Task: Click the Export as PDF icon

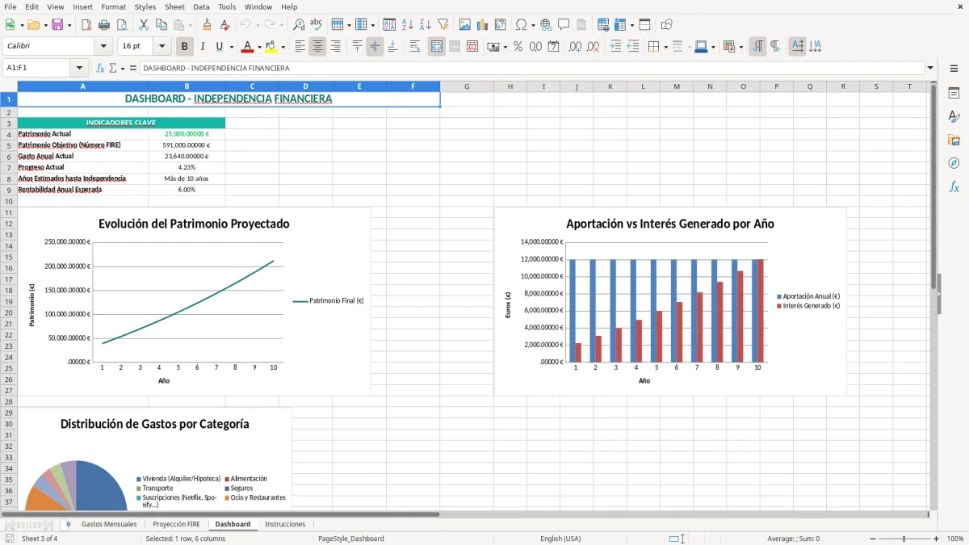Action: (86, 25)
